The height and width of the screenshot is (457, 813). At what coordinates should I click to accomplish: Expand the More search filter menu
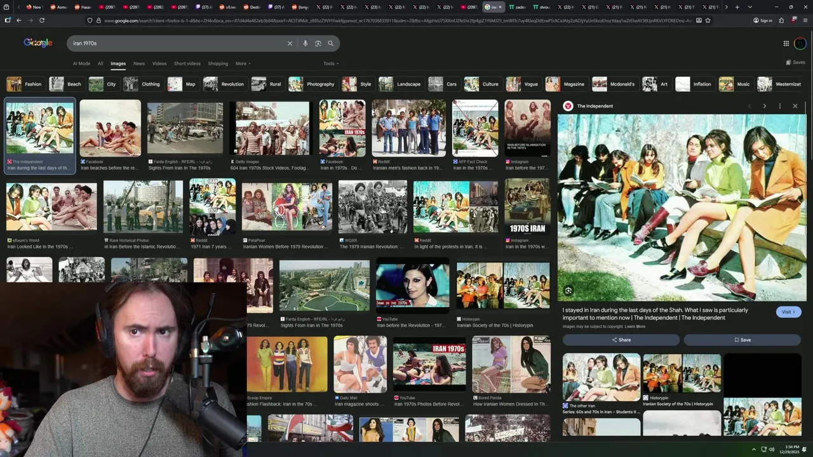[x=243, y=63]
